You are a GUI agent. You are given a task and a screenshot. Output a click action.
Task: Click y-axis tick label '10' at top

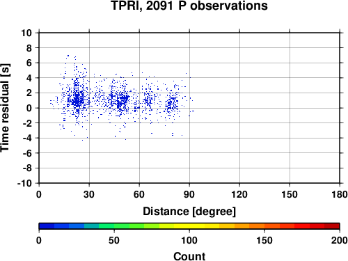point(26,33)
